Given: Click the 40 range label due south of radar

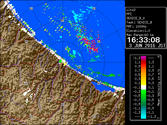Looking at the screenshot, I should [63, 104].
